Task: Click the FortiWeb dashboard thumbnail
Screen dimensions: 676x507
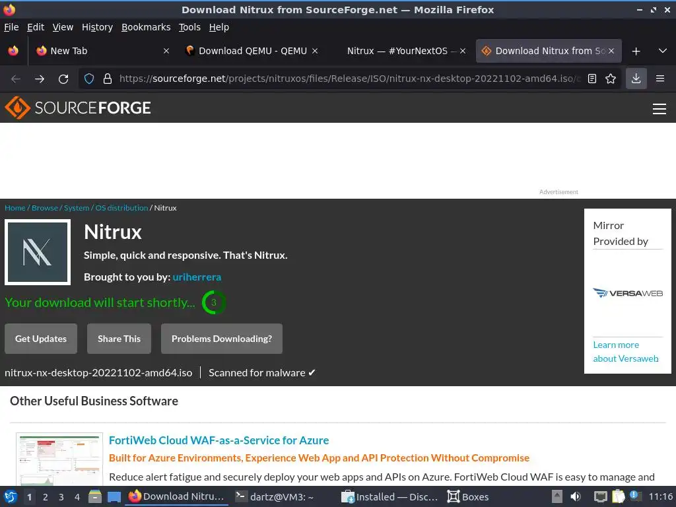Action: pyautogui.click(x=59, y=459)
